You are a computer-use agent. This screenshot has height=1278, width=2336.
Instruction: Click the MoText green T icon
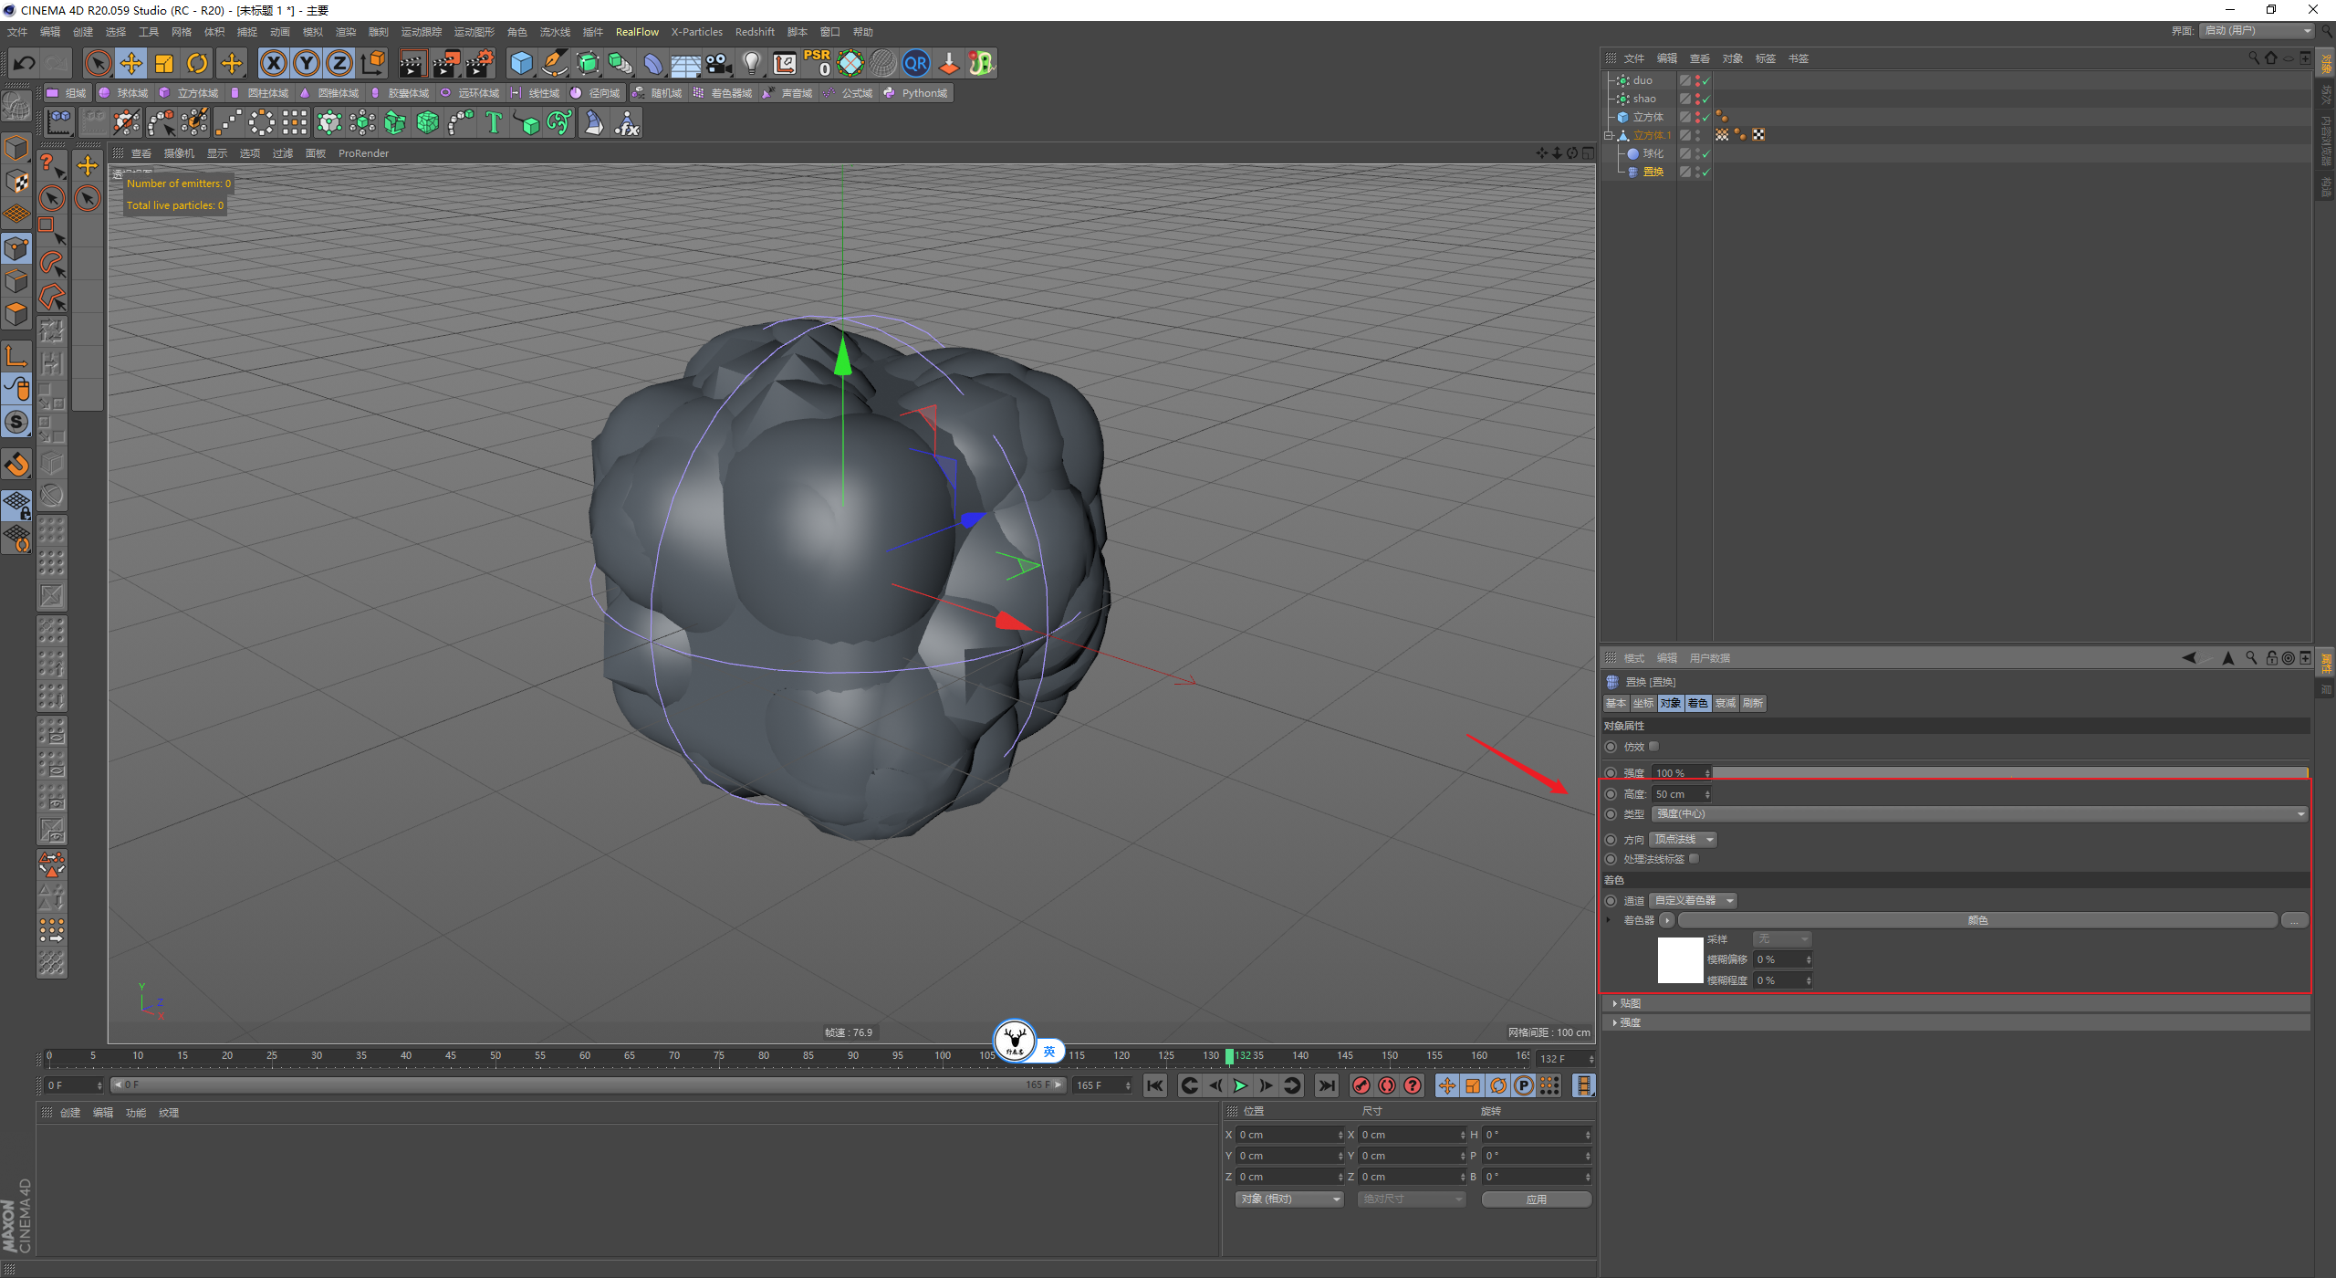click(x=494, y=122)
